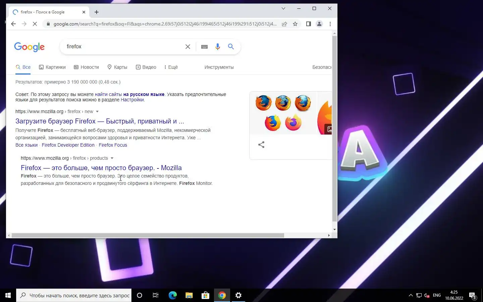Click the address bar URL

click(x=165, y=24)
